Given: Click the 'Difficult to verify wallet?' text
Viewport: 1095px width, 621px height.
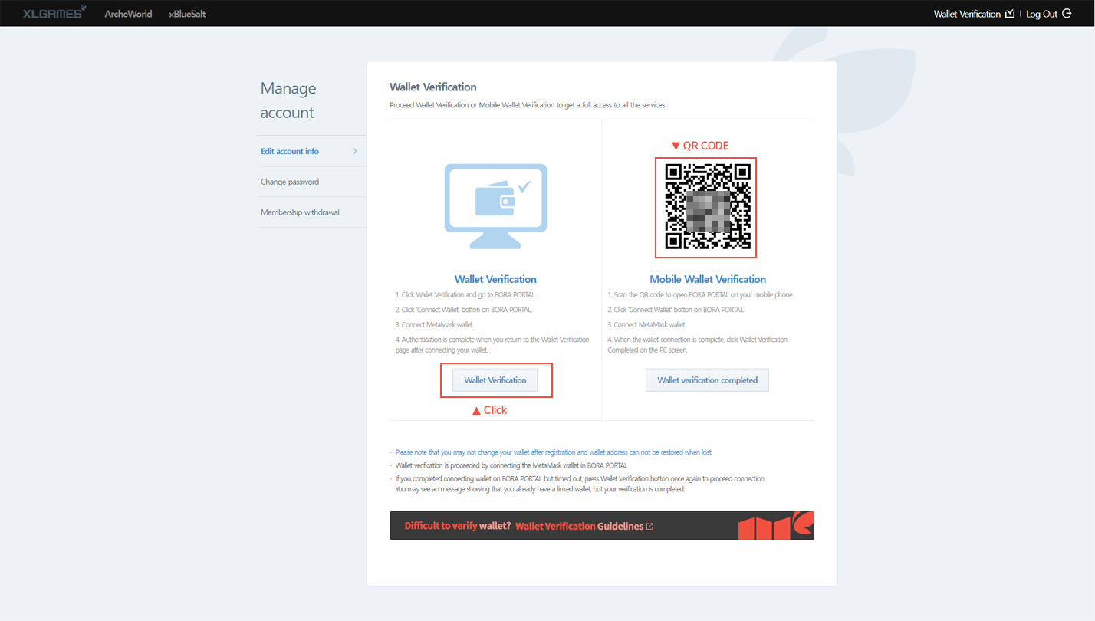Looking at the screenshot, I should [458, 526].
